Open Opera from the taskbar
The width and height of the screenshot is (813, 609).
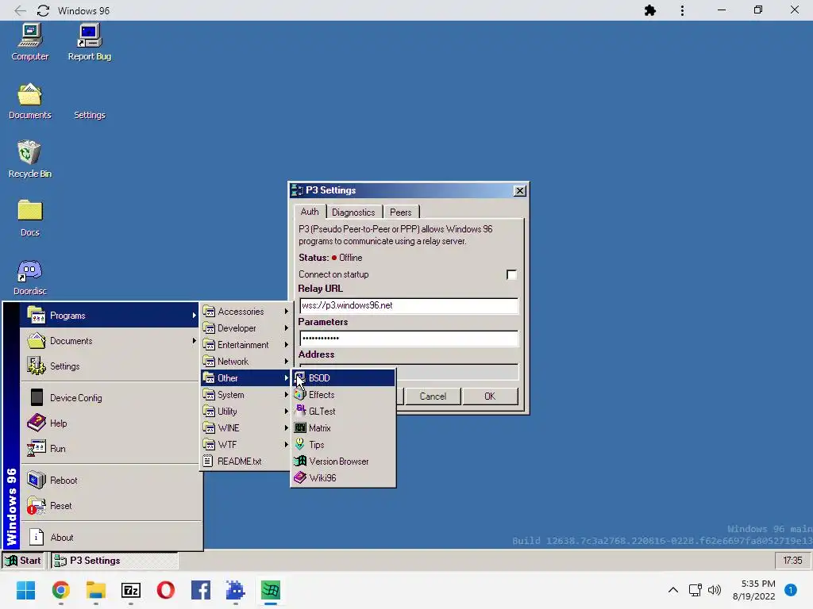[x=166, y=590]
